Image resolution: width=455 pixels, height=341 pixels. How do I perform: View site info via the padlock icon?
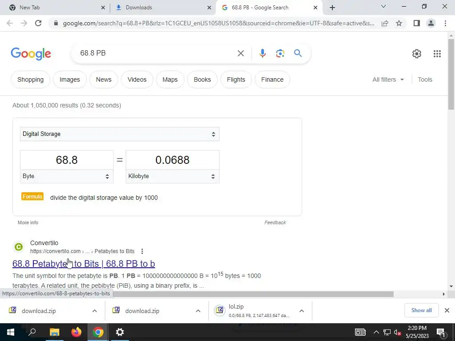[56, 23]
